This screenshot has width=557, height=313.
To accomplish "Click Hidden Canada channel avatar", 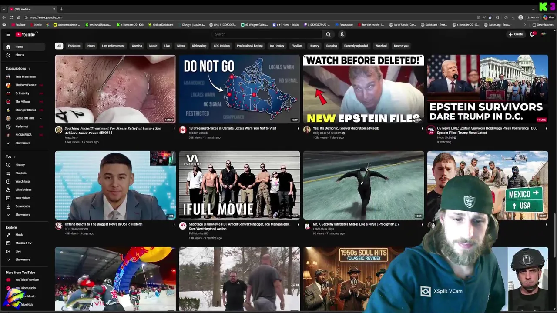I will (183, 130).
